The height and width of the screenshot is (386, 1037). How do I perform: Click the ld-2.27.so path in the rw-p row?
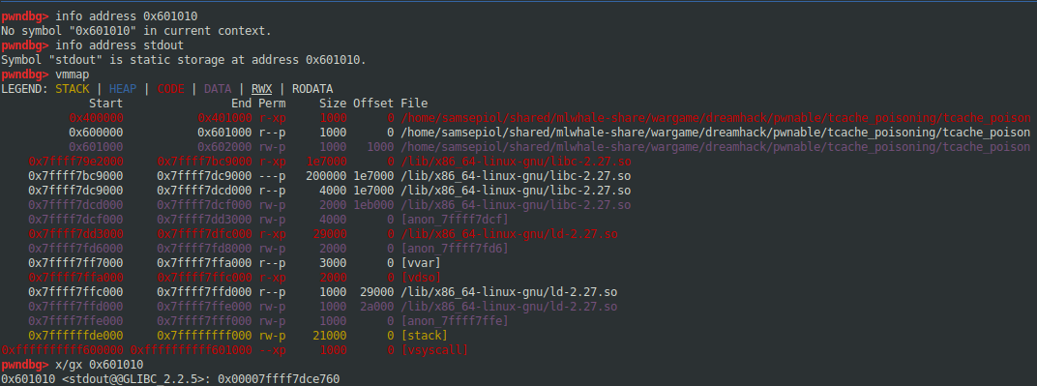(509, 307)
